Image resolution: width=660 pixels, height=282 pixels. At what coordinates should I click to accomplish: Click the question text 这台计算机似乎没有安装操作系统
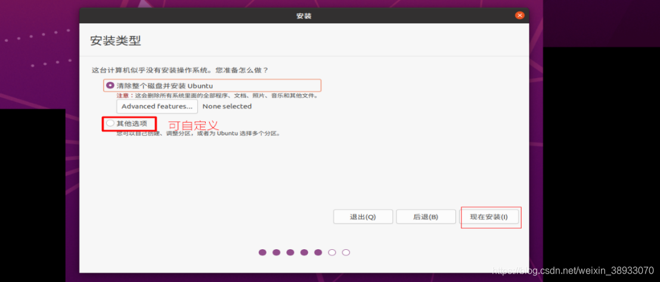click(x=180, y=69)
